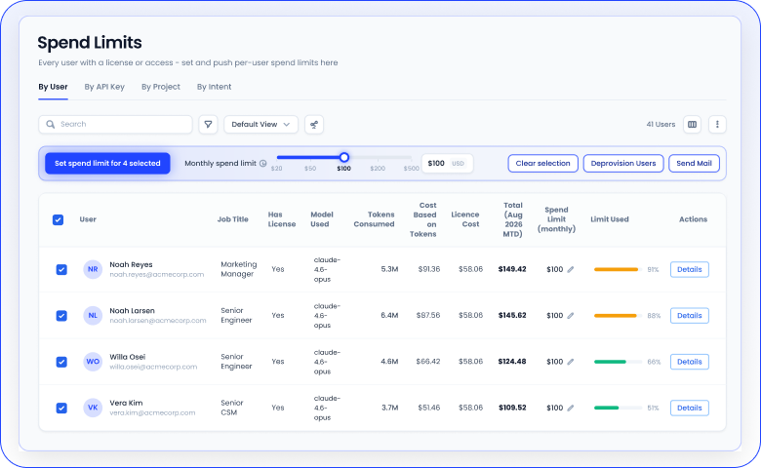Click Set spend limit for 4 selected
Viewport: 761px width, 468px height.
107,164
